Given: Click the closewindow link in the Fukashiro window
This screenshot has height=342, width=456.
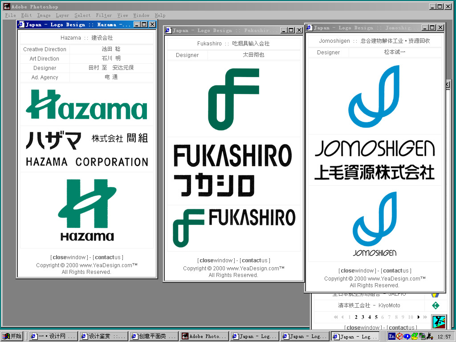Looking at the screenshot, I should tap(216, 261).
